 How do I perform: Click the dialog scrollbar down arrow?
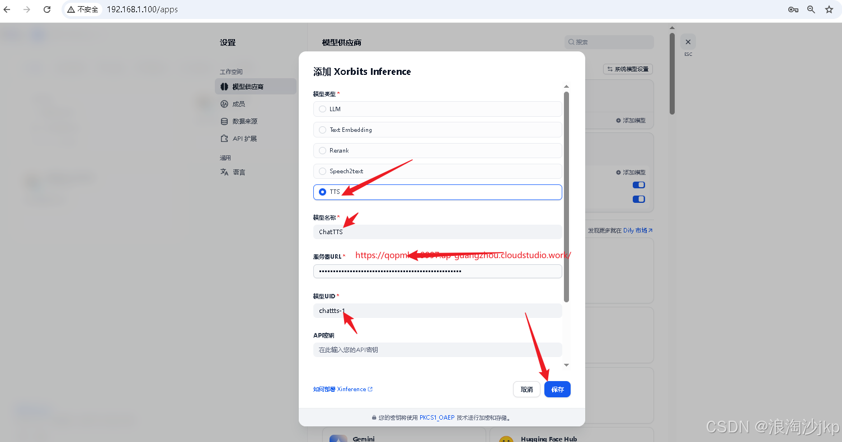coord(566,365)
